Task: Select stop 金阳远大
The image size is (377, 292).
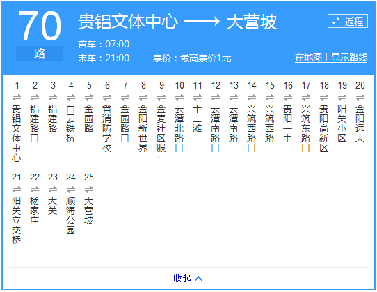Action: 360,123
